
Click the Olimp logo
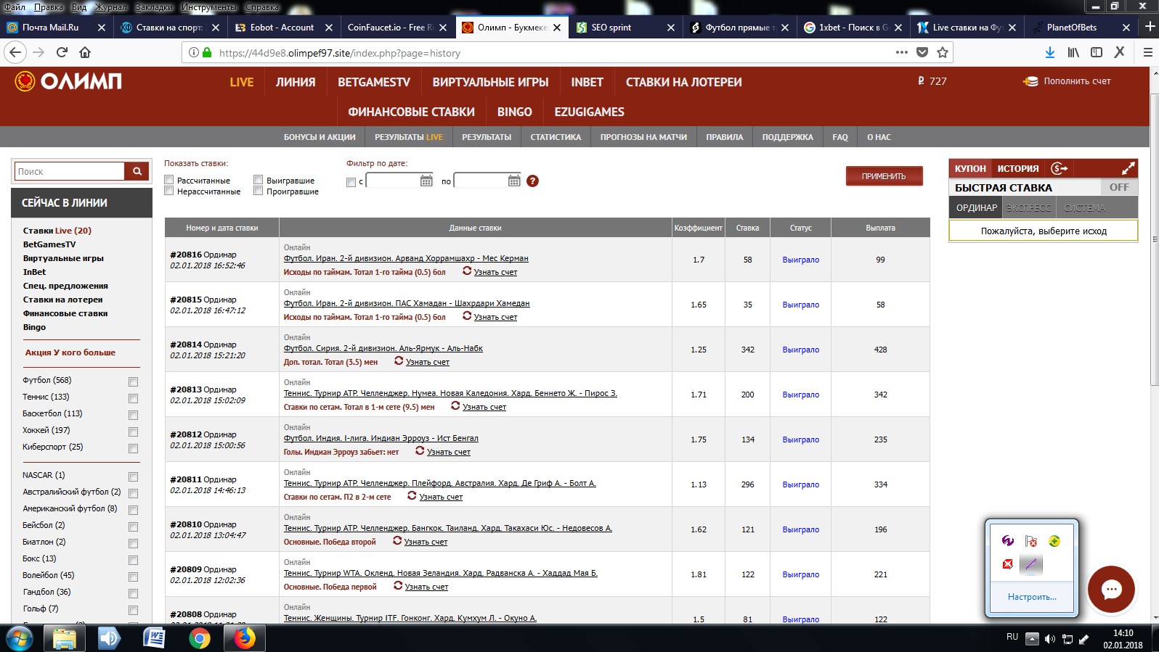tap(68, 81)
